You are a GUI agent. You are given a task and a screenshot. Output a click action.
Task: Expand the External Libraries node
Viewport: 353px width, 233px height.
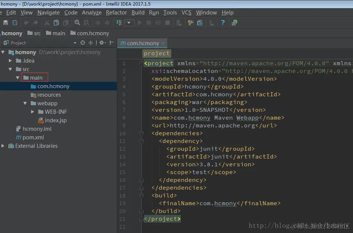tap(3, 146)
